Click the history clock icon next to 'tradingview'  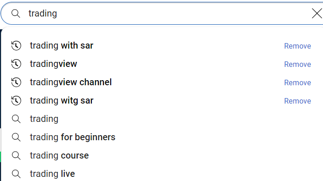point(16,64)
